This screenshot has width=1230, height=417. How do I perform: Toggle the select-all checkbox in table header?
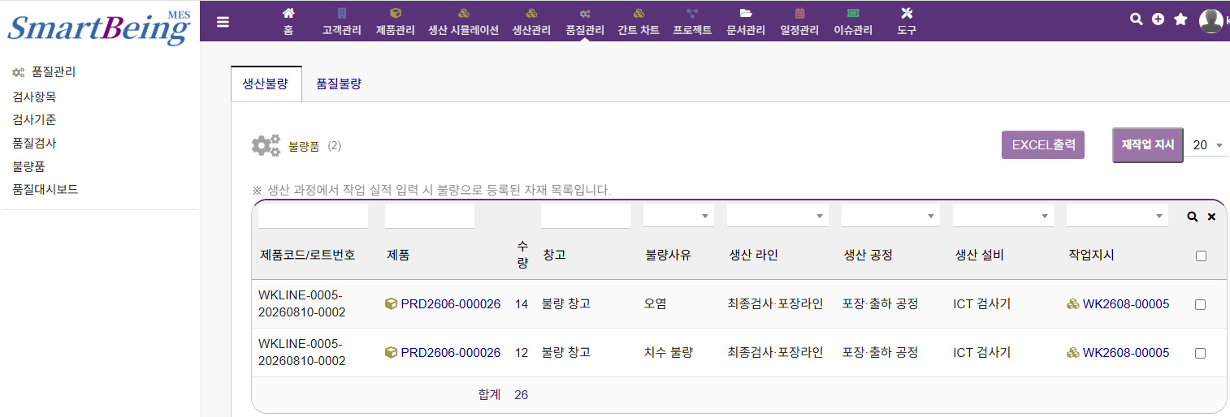tap(1201, 256)
